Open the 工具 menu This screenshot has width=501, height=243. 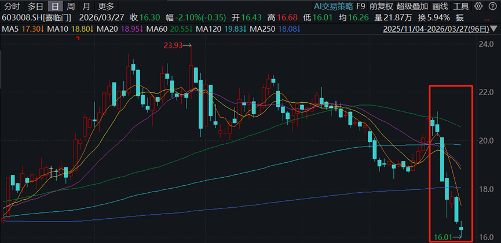point(460,6)
